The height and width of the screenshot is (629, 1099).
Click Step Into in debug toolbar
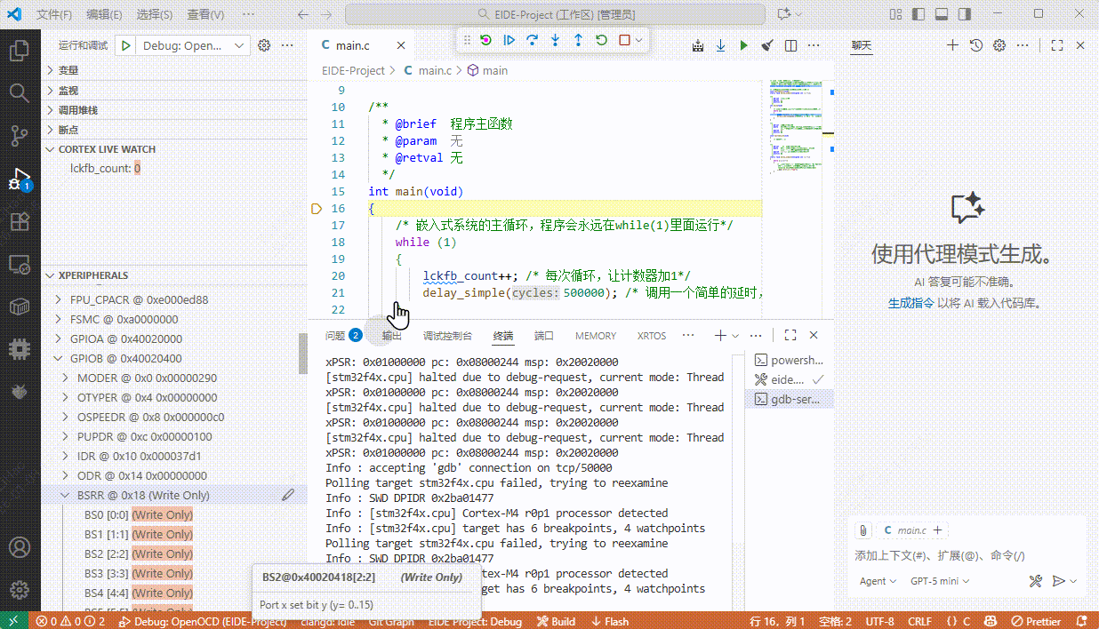tap(555, 40)
